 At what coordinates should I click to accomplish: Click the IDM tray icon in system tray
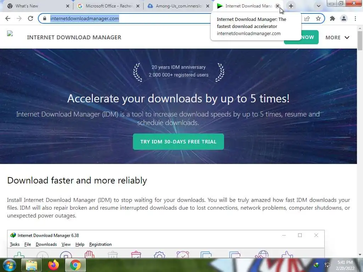317,265
